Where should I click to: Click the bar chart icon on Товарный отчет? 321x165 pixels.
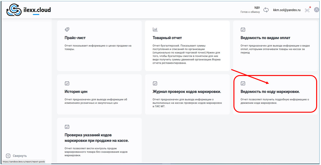(155, 29)
